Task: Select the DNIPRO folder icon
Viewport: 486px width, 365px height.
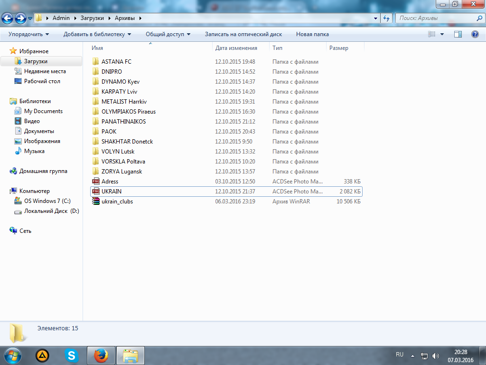Action: pos(96,71)
